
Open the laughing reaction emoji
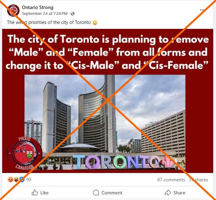click(16, 180)
